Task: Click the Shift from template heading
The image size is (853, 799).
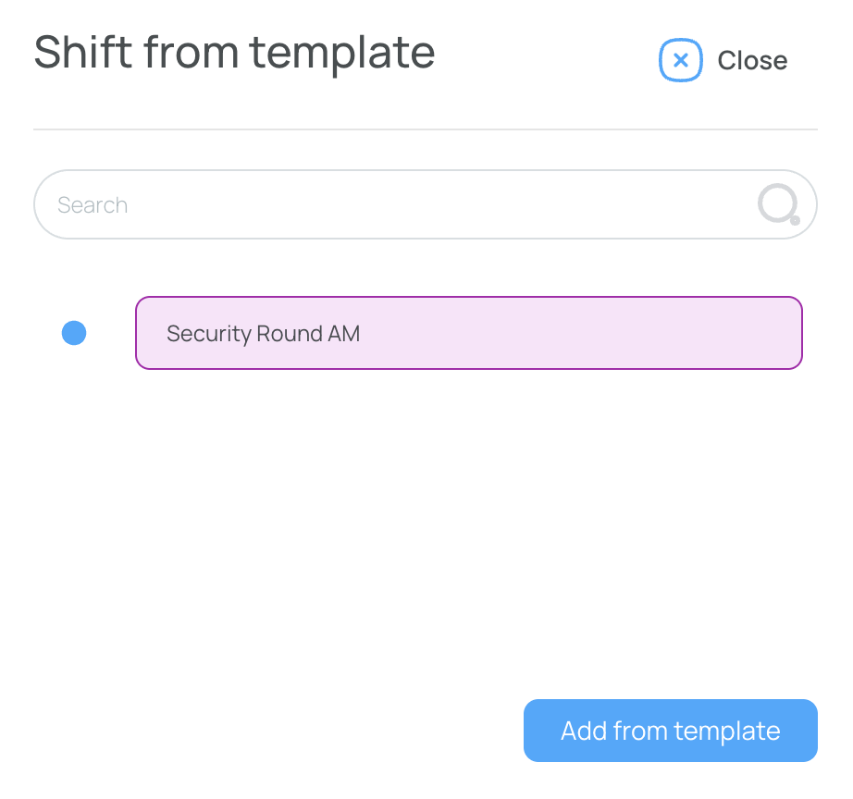Action: tap(234, 53)
